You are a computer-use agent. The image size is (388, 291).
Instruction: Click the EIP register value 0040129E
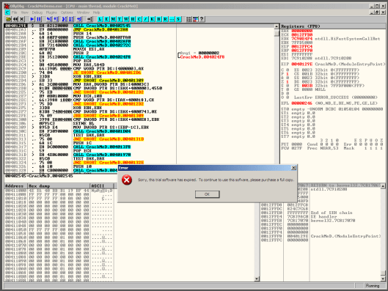coord(302,64)
